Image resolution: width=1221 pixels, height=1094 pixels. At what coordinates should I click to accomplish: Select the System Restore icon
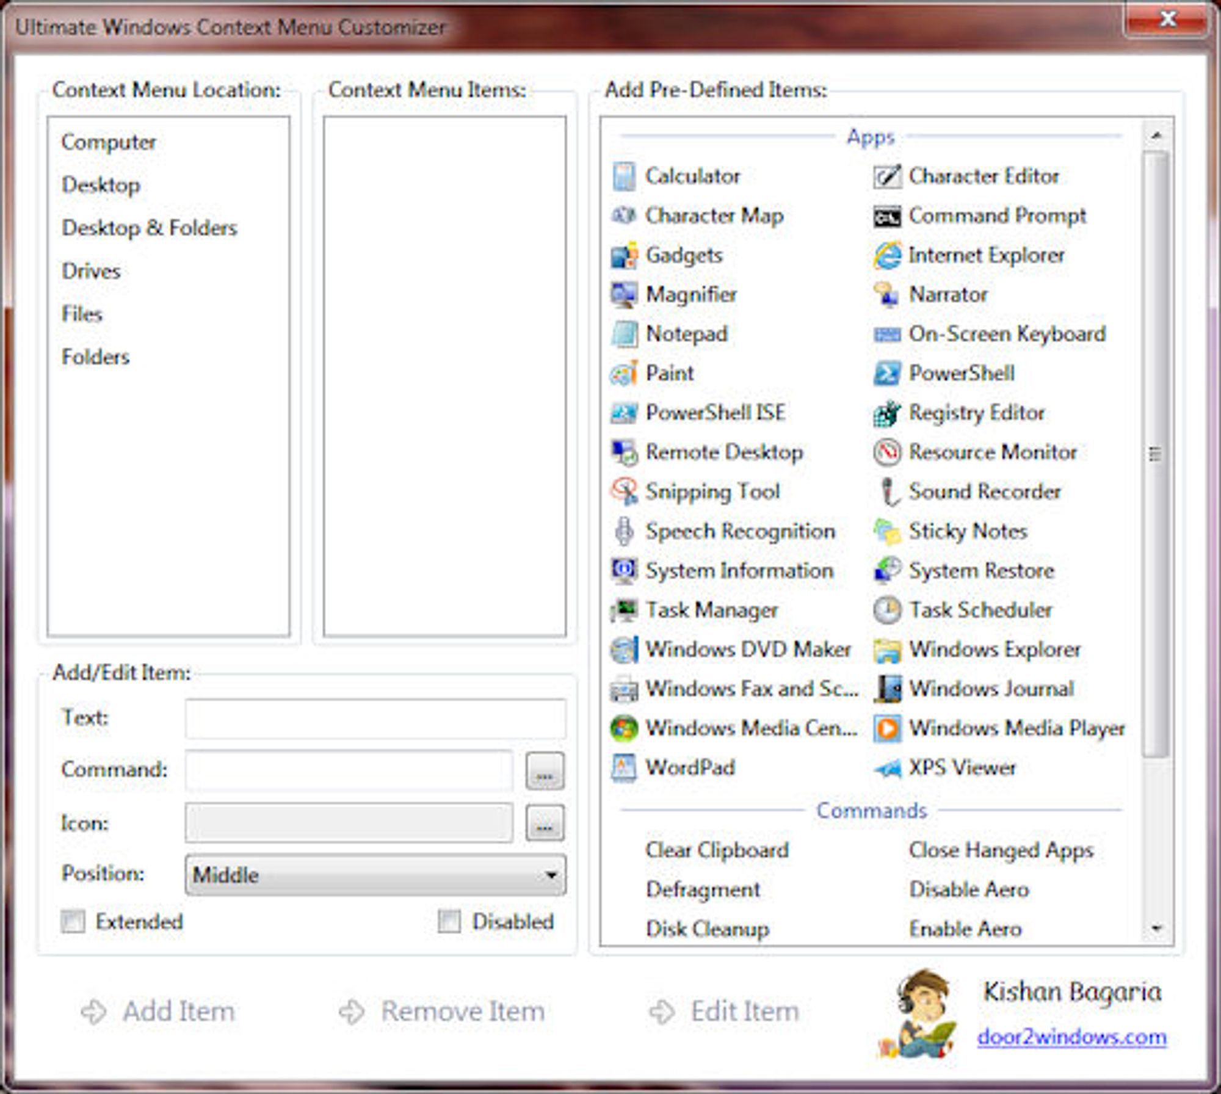[x=887, y=571]
